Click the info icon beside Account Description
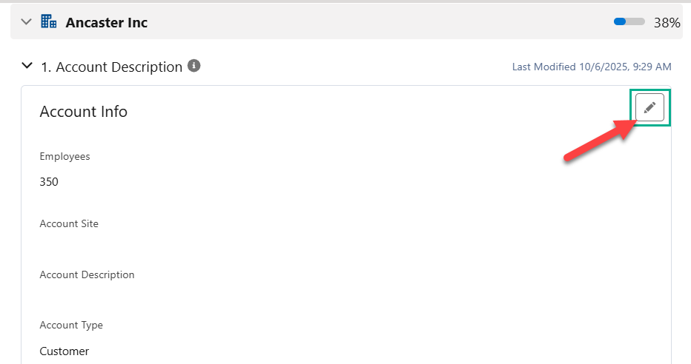 tap(194, 66)
